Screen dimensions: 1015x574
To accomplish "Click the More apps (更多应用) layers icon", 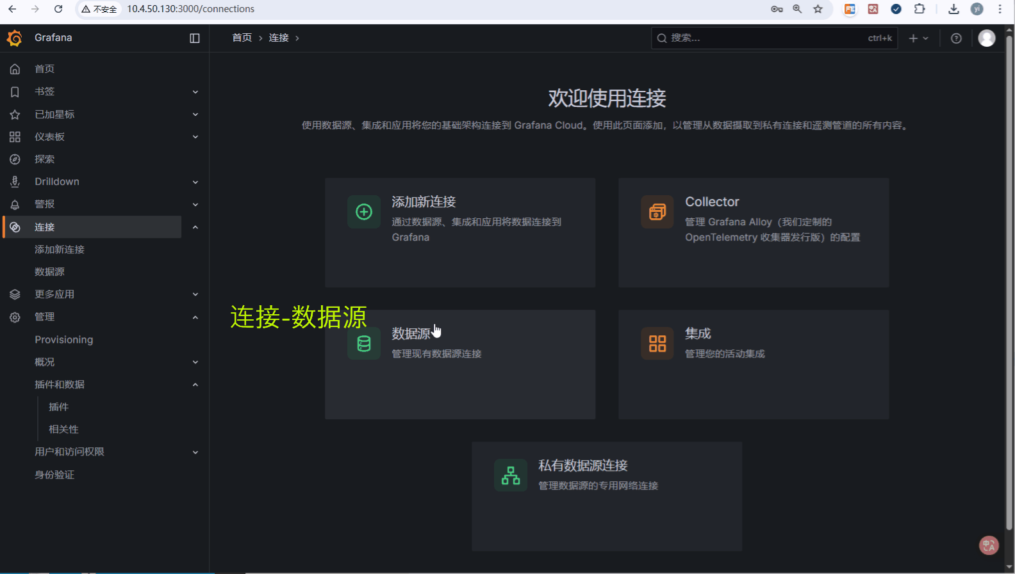I will click(x=15, y=294).
